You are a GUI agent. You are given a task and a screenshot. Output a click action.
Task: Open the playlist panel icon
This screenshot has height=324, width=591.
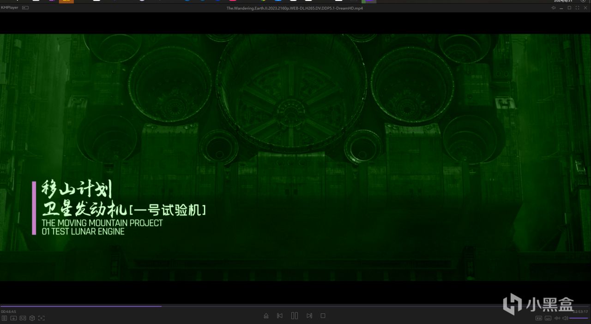(4, 318)
